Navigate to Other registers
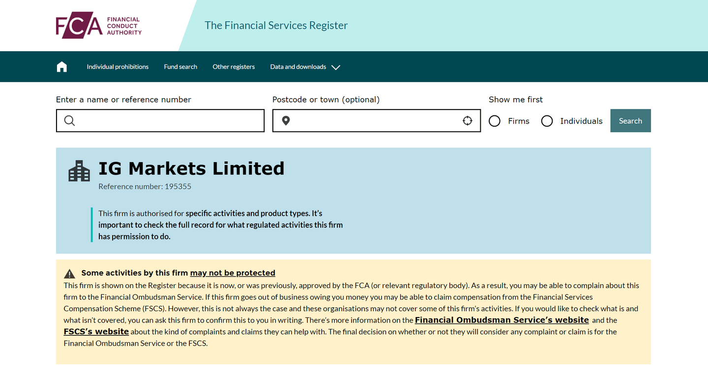708x375 pixels. click(234, 66)
